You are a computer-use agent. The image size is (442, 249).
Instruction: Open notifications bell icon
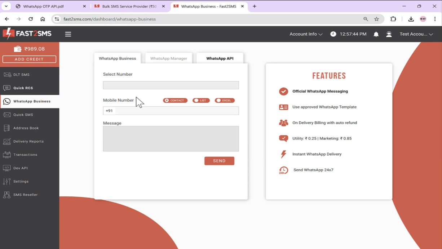pos(376,34)
